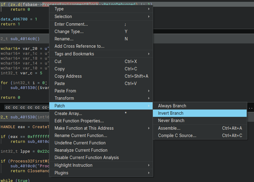
Task: Open Highlight Instruction submenu
Action: pos(101,165)
